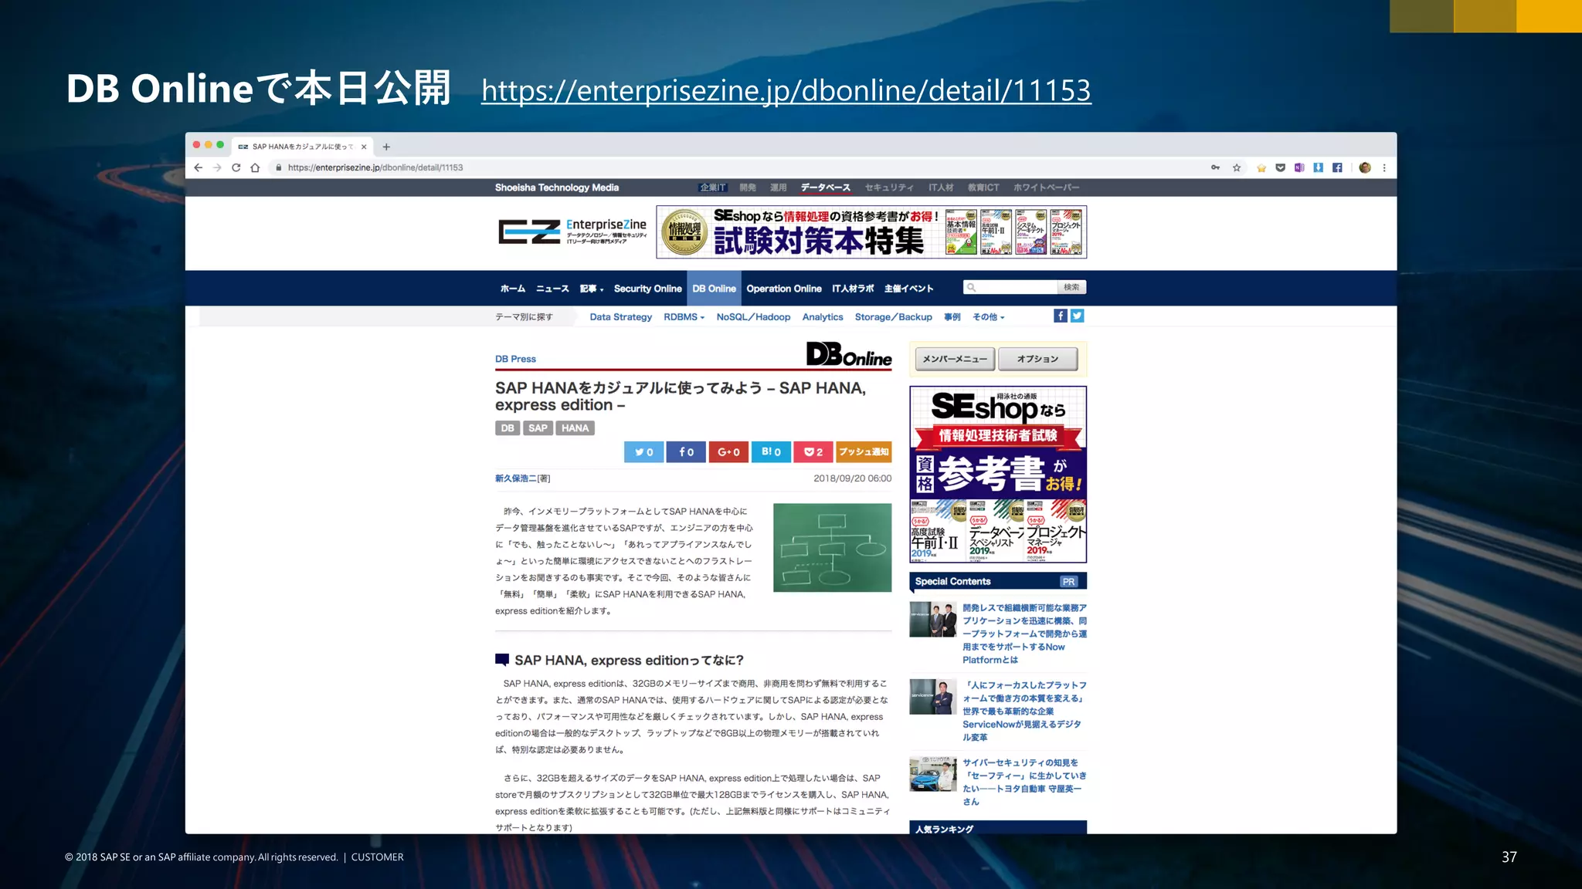Open the saved passwords key icon
1582x889 pixels.
tap(1216, 167)
